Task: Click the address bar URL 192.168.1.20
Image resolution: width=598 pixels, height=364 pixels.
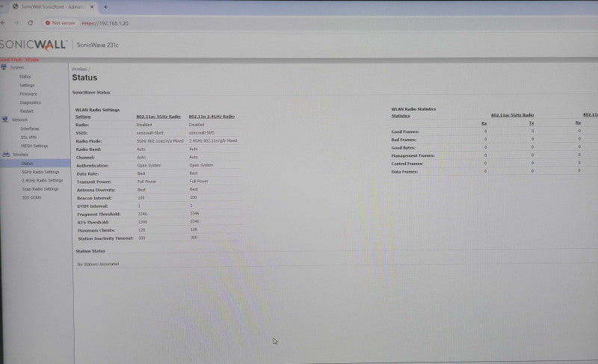Action: (x=105, y=23)
